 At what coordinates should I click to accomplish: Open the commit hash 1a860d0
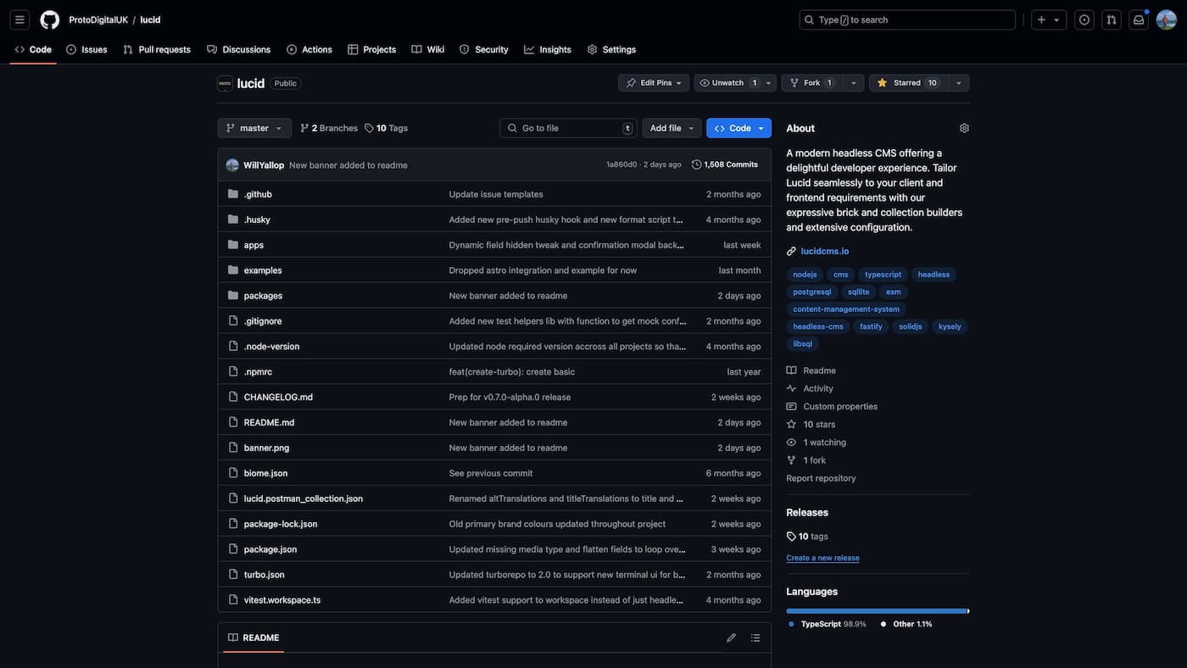coord(621,164)
